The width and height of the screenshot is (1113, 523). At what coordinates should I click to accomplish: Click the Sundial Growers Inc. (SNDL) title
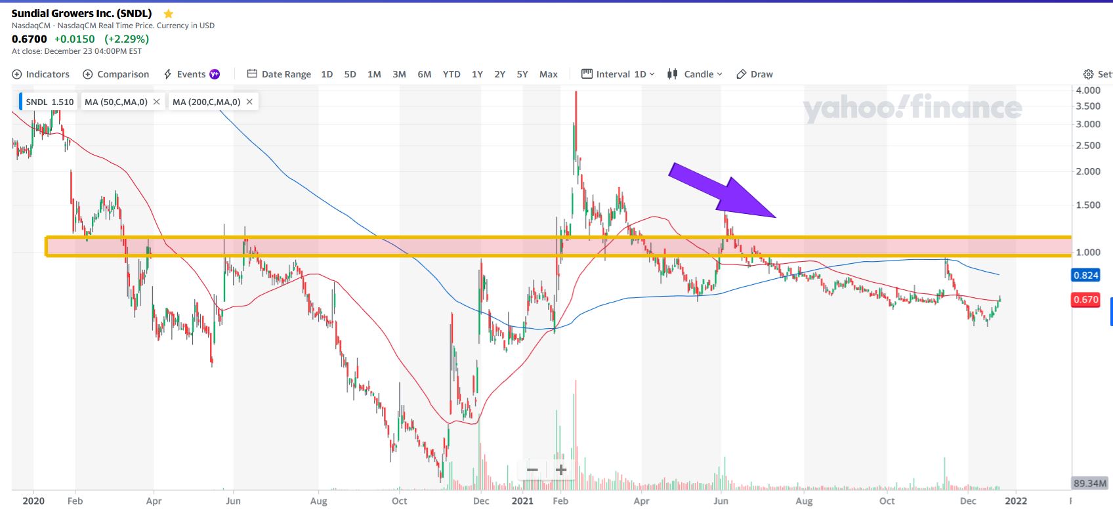pos(82,13)
